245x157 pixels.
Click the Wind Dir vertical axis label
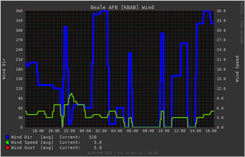tap(4, 69)
